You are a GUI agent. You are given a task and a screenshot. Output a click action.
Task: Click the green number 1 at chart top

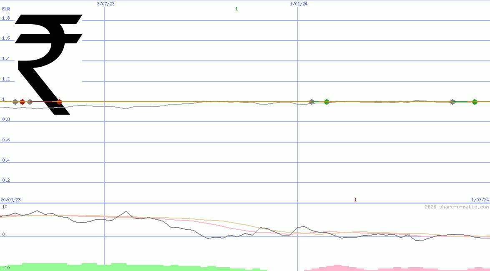pos(236,9)
